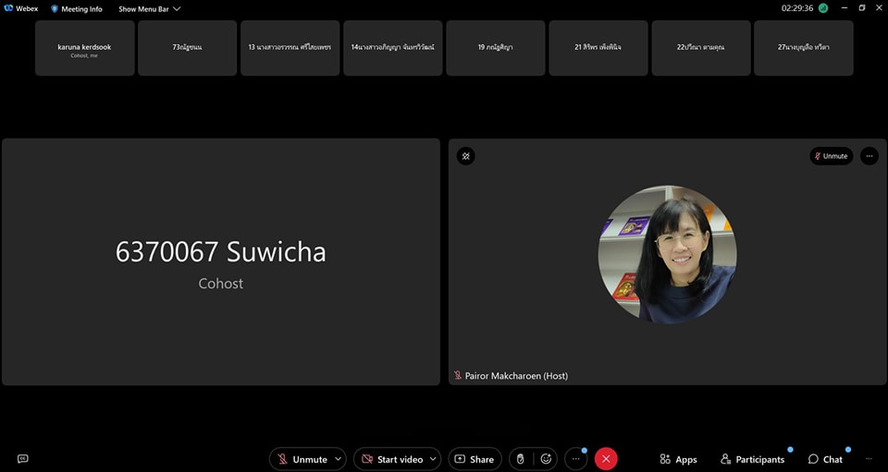Click the Share screen button
The image size is (888, 472).
pyautogui.click(x=474, y=459)
